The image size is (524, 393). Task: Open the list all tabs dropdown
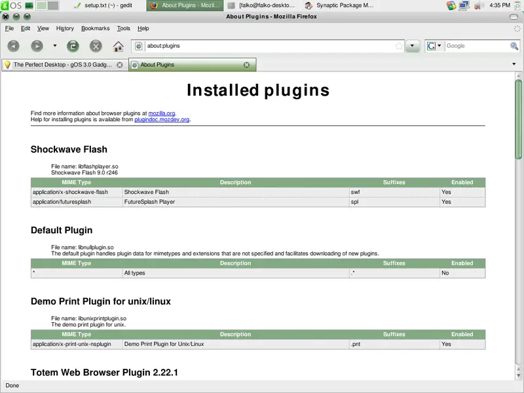514,64
